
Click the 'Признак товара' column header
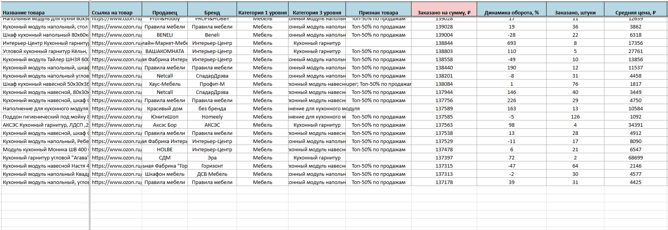click(x=378, y=12)
